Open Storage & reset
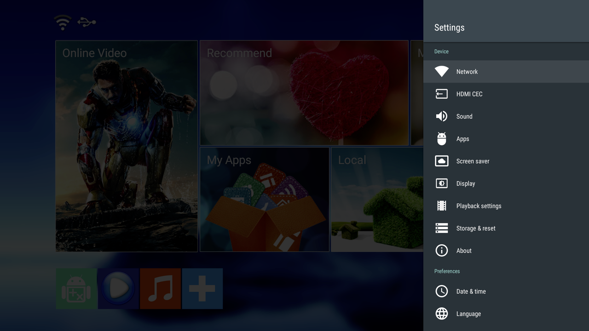The image size is (589, 331). click(x=506, y=228)
